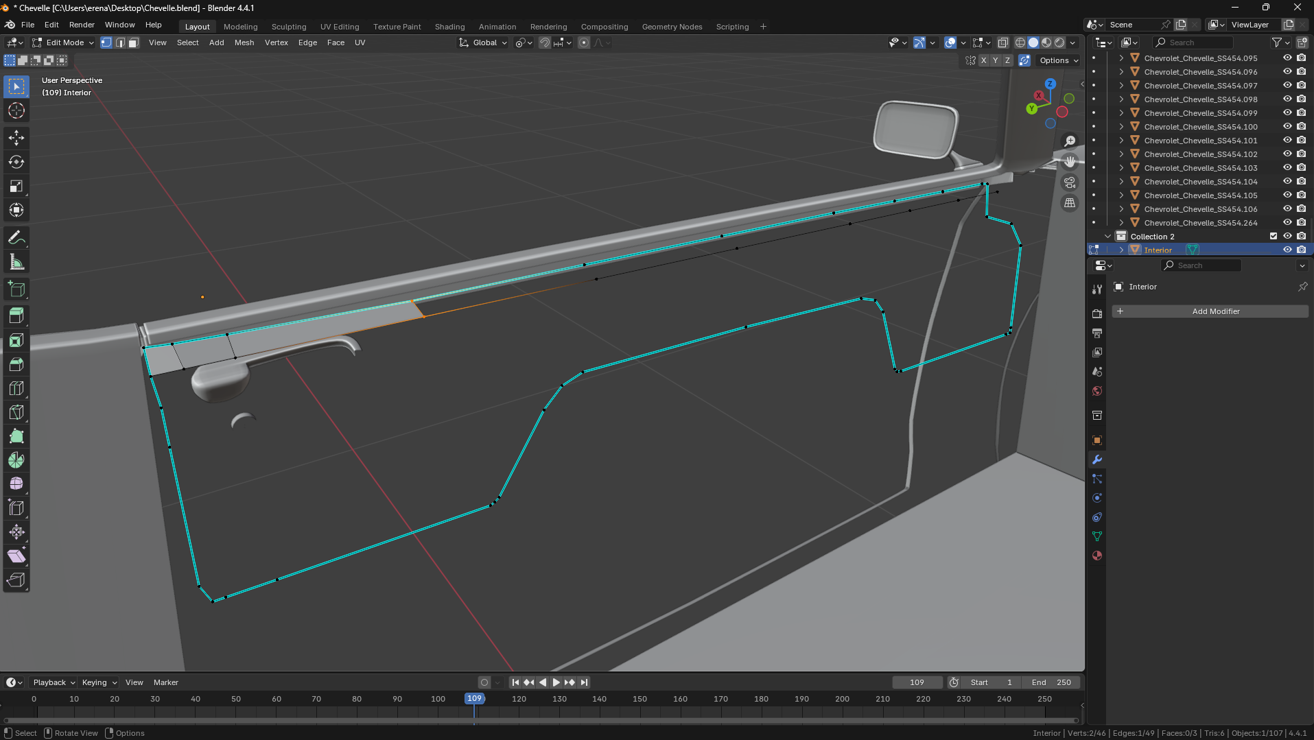Click the pan view hand icon

[x=1070, y=162]
